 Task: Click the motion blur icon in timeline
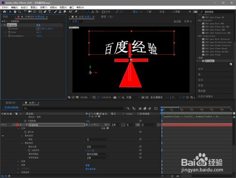pos(150,109)
